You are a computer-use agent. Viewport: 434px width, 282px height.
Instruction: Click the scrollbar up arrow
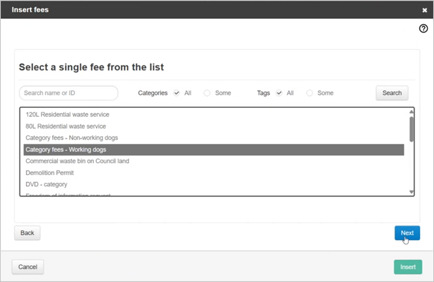coord(410,113)
